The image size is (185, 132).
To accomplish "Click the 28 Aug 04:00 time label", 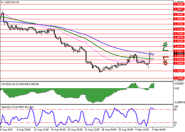I will [109, 129].
